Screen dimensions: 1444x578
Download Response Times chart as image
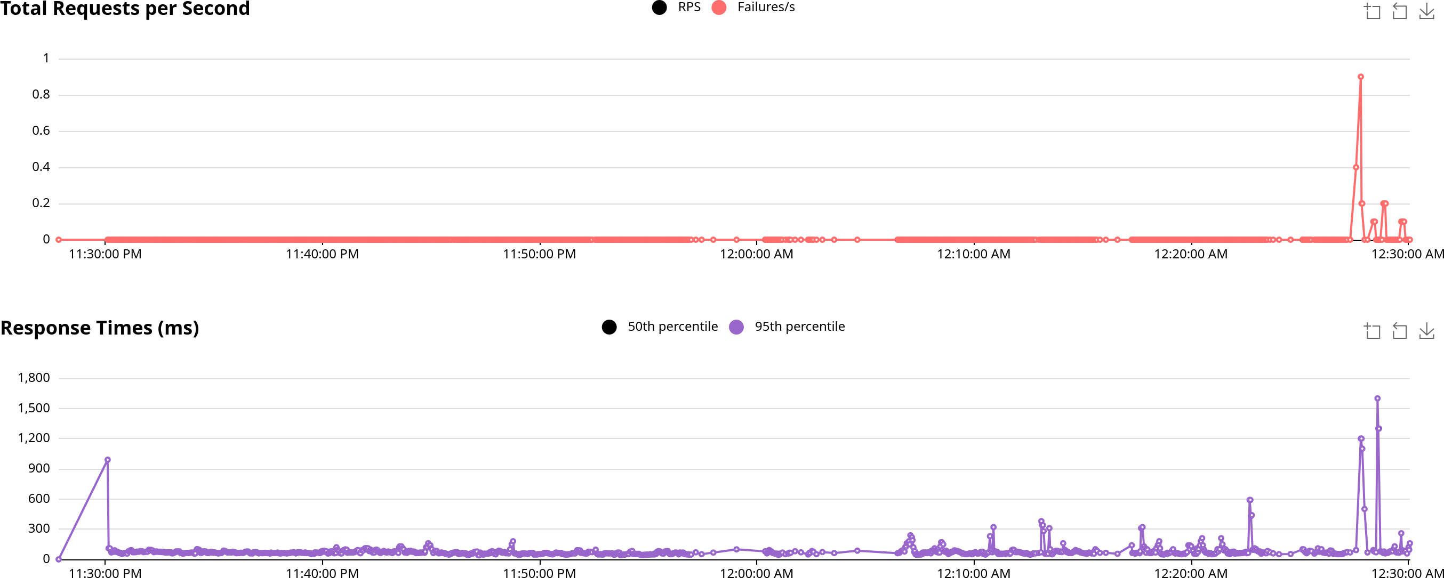pyautogui.click(x=1426, y=331)
